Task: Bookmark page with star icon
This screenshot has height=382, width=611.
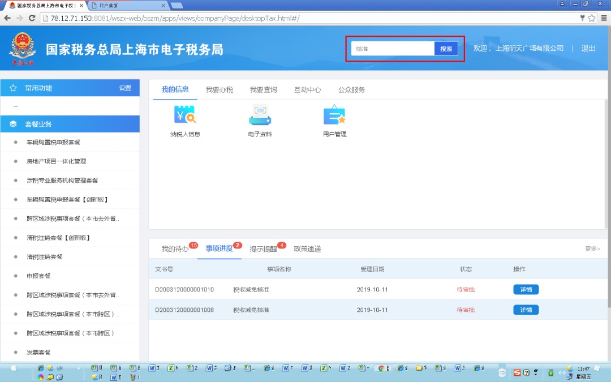Action: click(592, 18)
